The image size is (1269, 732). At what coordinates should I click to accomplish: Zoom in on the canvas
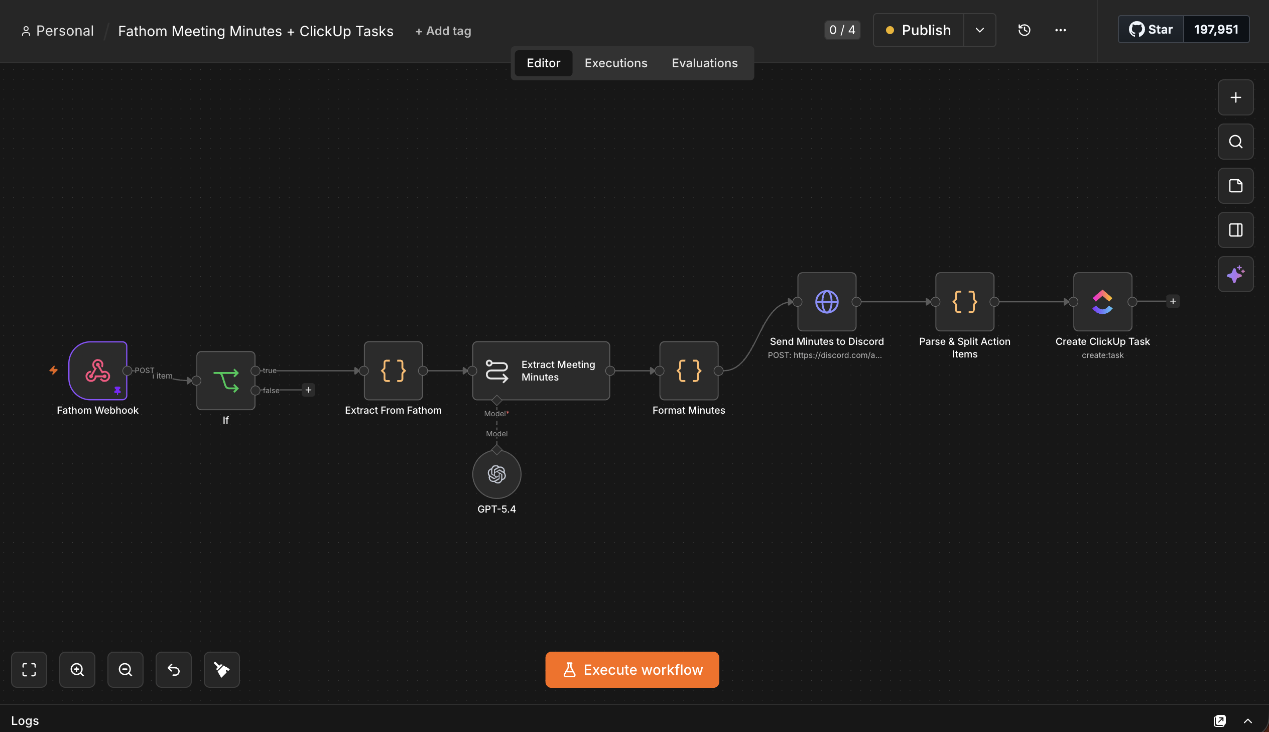click(77, 670)
